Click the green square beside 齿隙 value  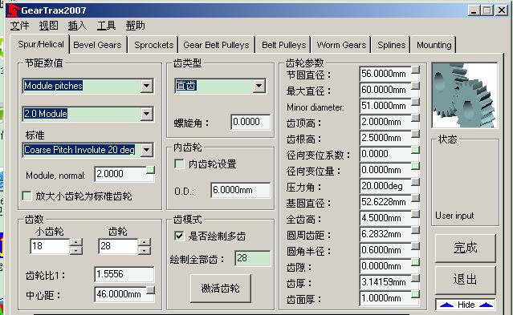coord(416,262)
